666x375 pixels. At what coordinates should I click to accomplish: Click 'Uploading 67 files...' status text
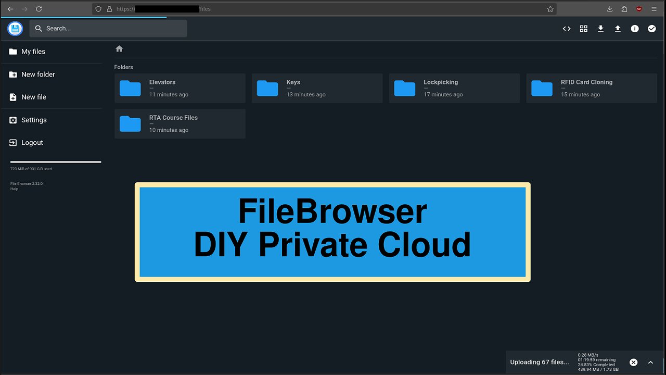(x=540, y=362)
